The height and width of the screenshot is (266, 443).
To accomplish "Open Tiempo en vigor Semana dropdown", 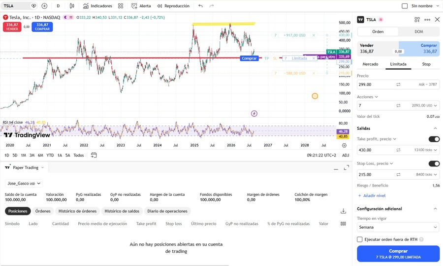I will (x=398, y=227).
